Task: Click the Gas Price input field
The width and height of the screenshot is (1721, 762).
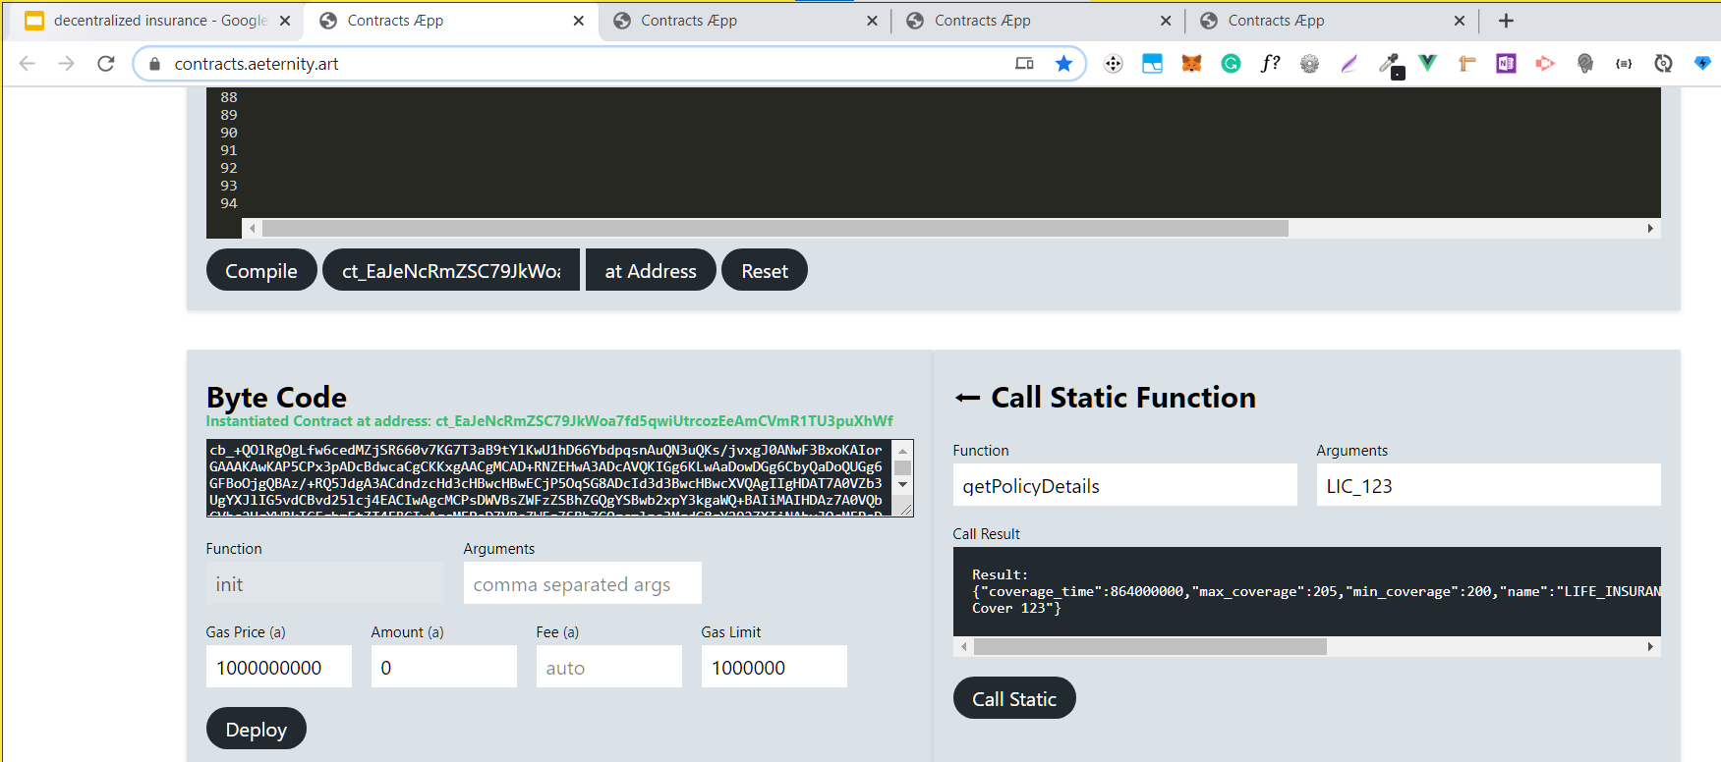Action: click(x=279, y=667)
